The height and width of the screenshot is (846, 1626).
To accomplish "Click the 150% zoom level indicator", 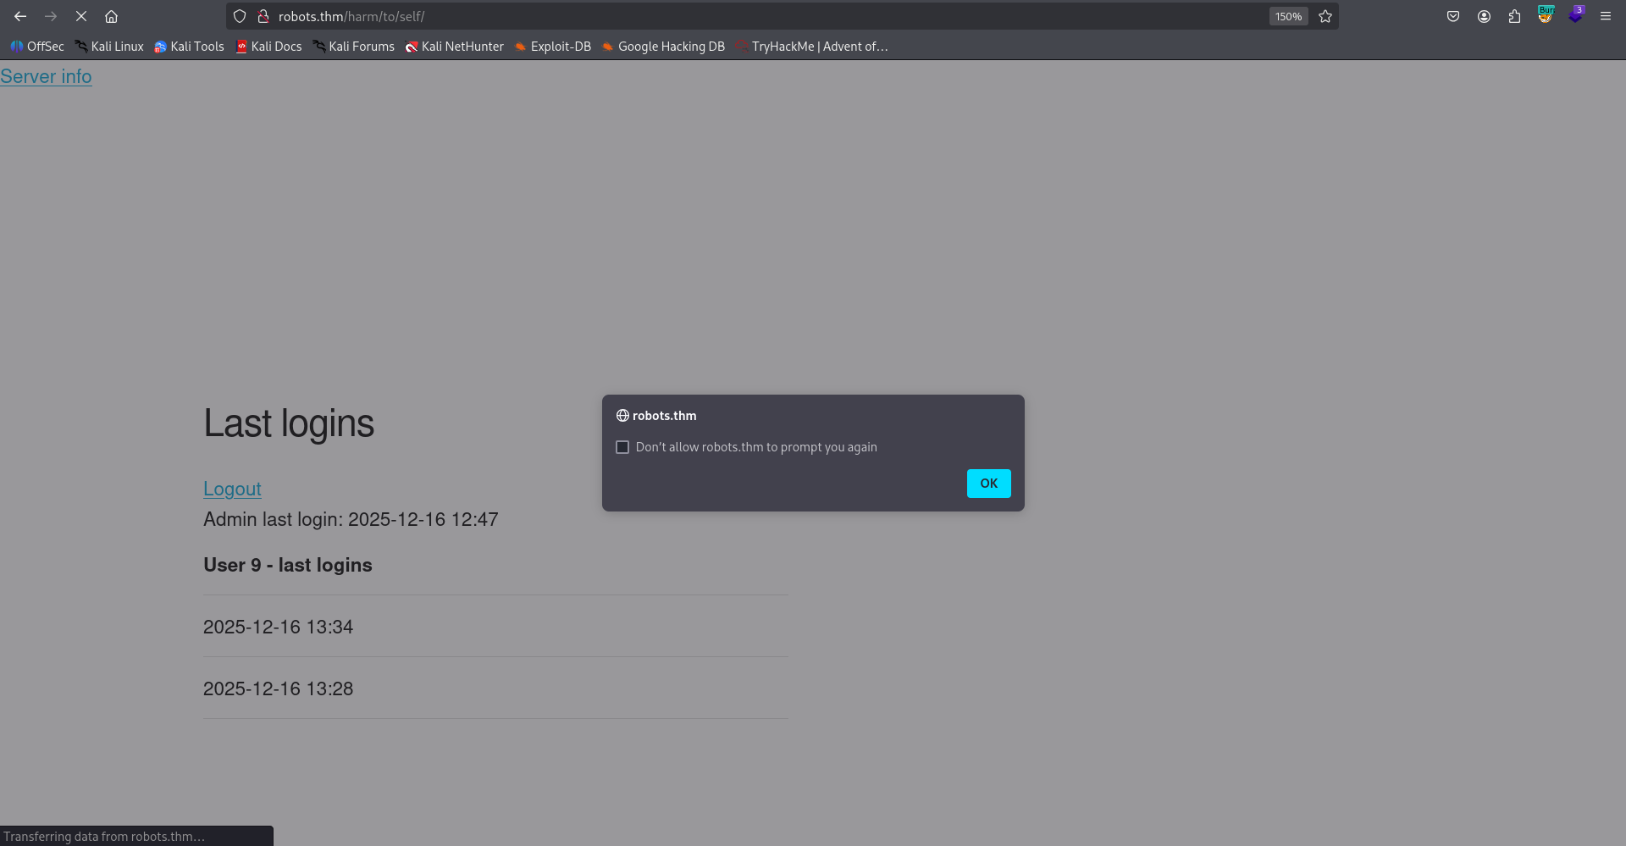I will pyautogui.click(x=1288, y=16).
